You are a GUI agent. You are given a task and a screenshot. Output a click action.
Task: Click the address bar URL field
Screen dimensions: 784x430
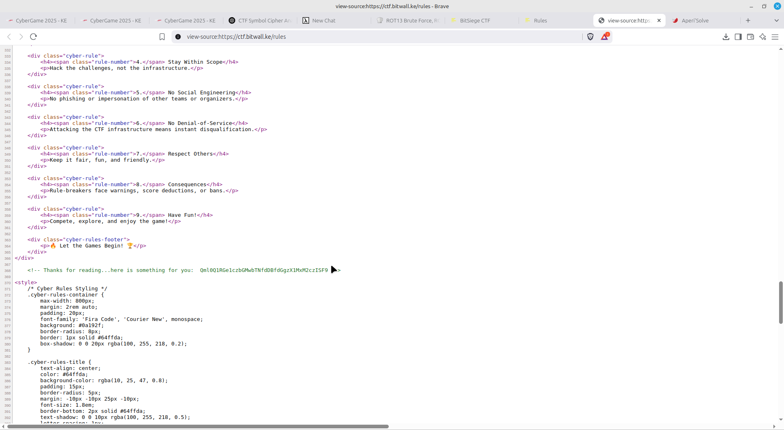coord(367,37)
